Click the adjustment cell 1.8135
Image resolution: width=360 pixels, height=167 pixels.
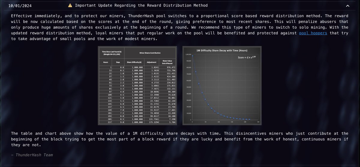coord(155,74)
